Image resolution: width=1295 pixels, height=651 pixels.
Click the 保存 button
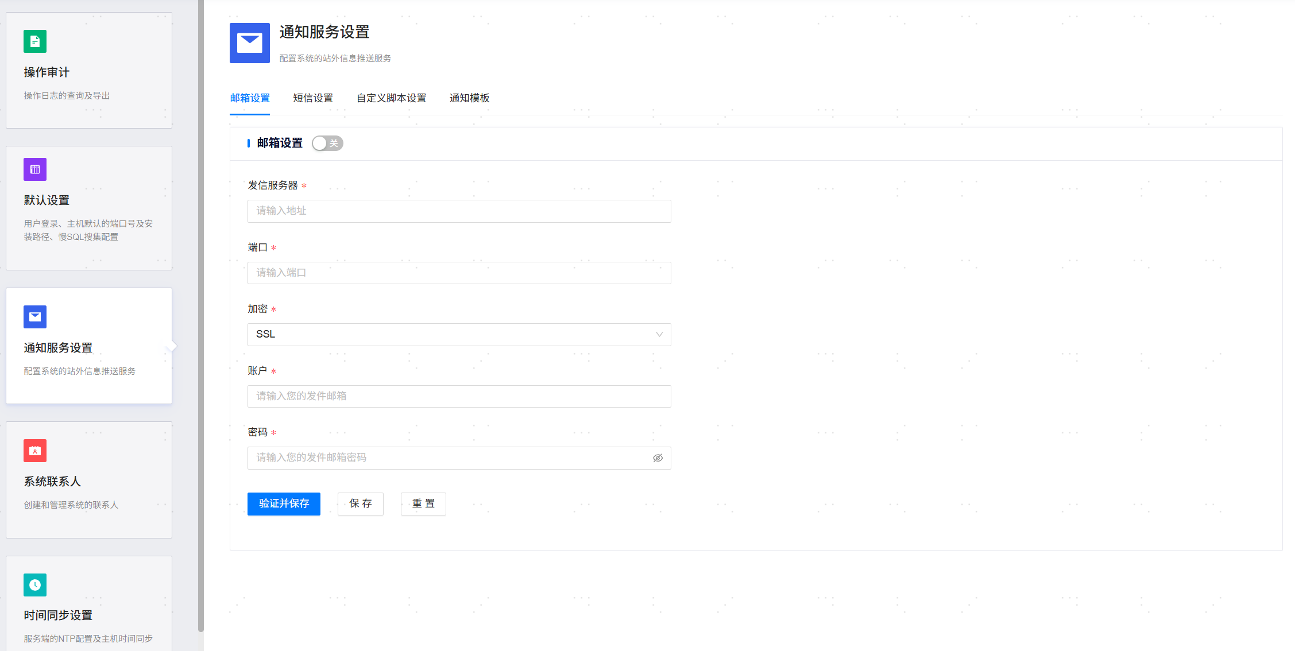pos(360,504)
